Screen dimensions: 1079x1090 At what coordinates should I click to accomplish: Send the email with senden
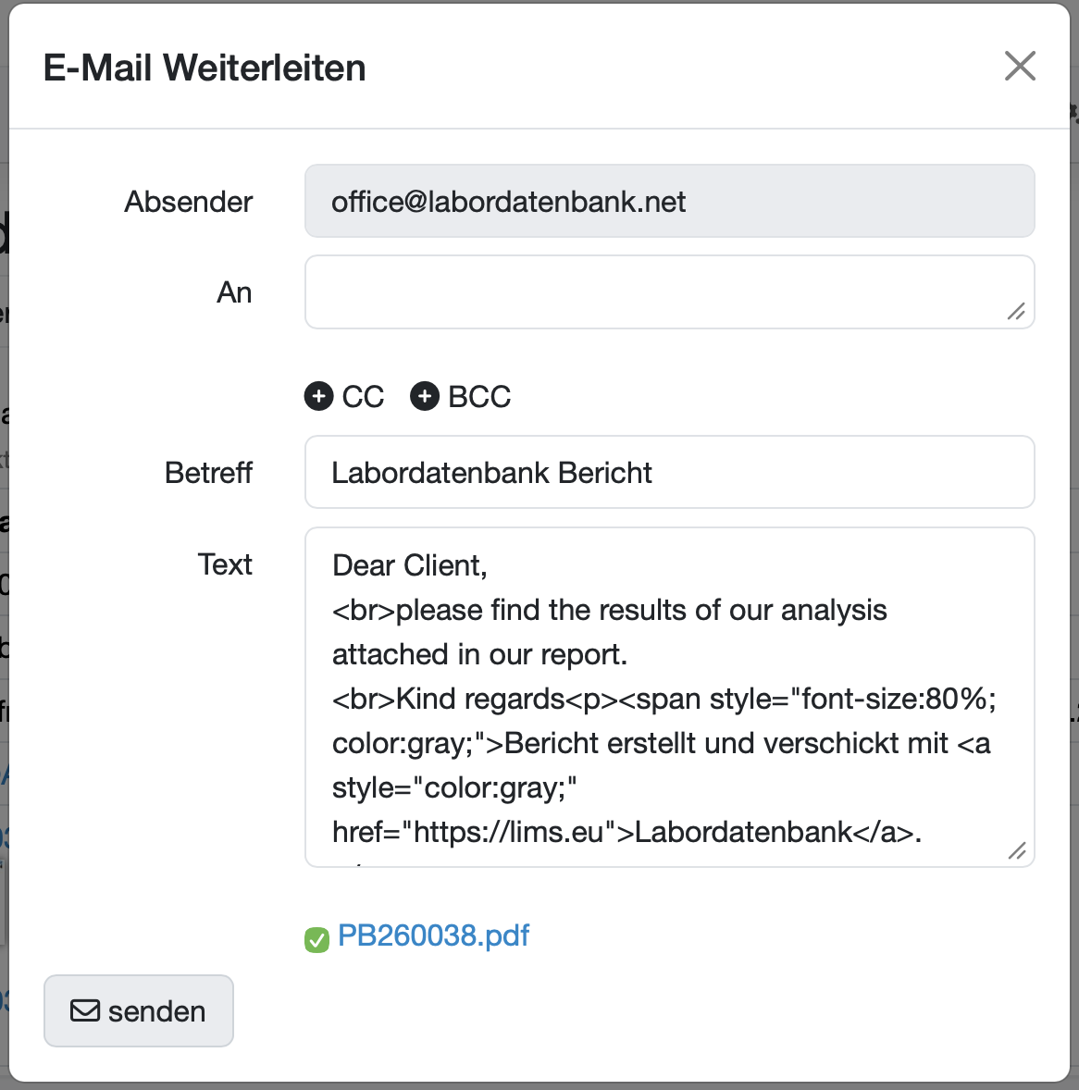139,1010
